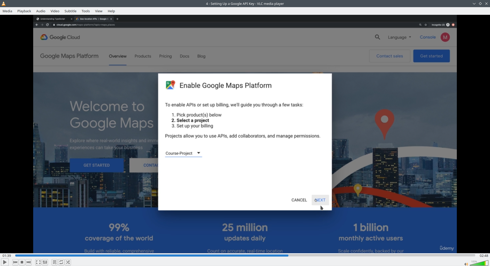Open the Course-Project dropdown
Screen dimensions: 490x266
183,153
